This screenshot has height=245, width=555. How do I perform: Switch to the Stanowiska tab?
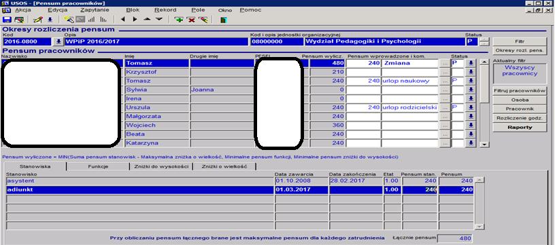pos(35,166)
